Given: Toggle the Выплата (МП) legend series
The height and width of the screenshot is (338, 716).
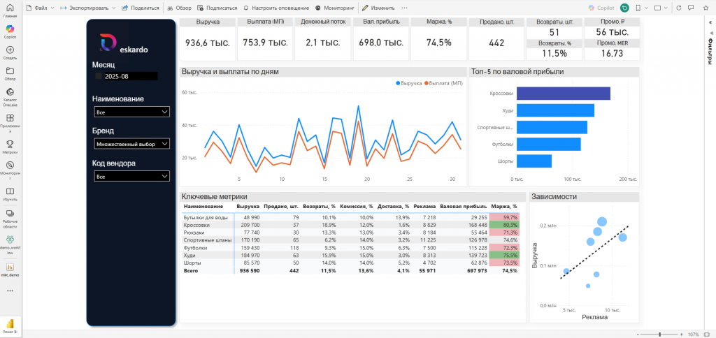Looking at the screenshot, I should pos(445,83).
